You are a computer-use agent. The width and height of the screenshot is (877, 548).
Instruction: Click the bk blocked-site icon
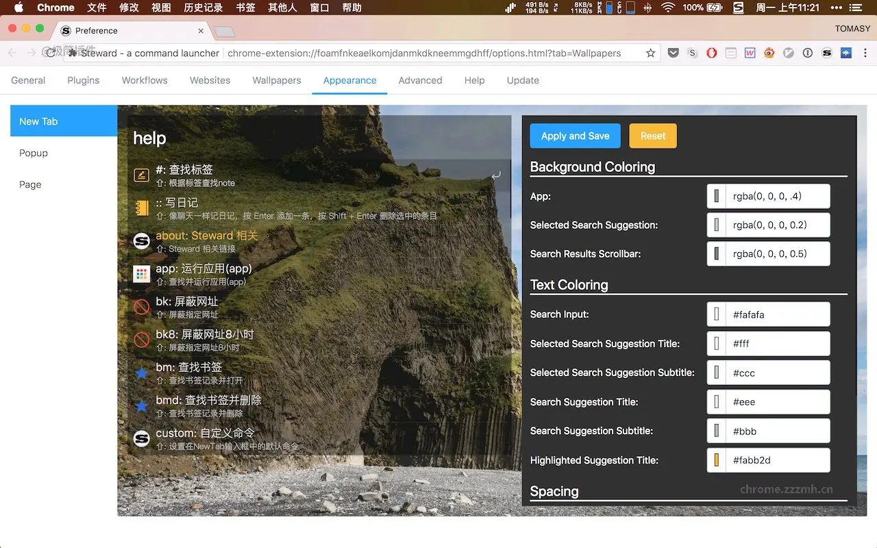pyautogui.click(x=141, y=307)
